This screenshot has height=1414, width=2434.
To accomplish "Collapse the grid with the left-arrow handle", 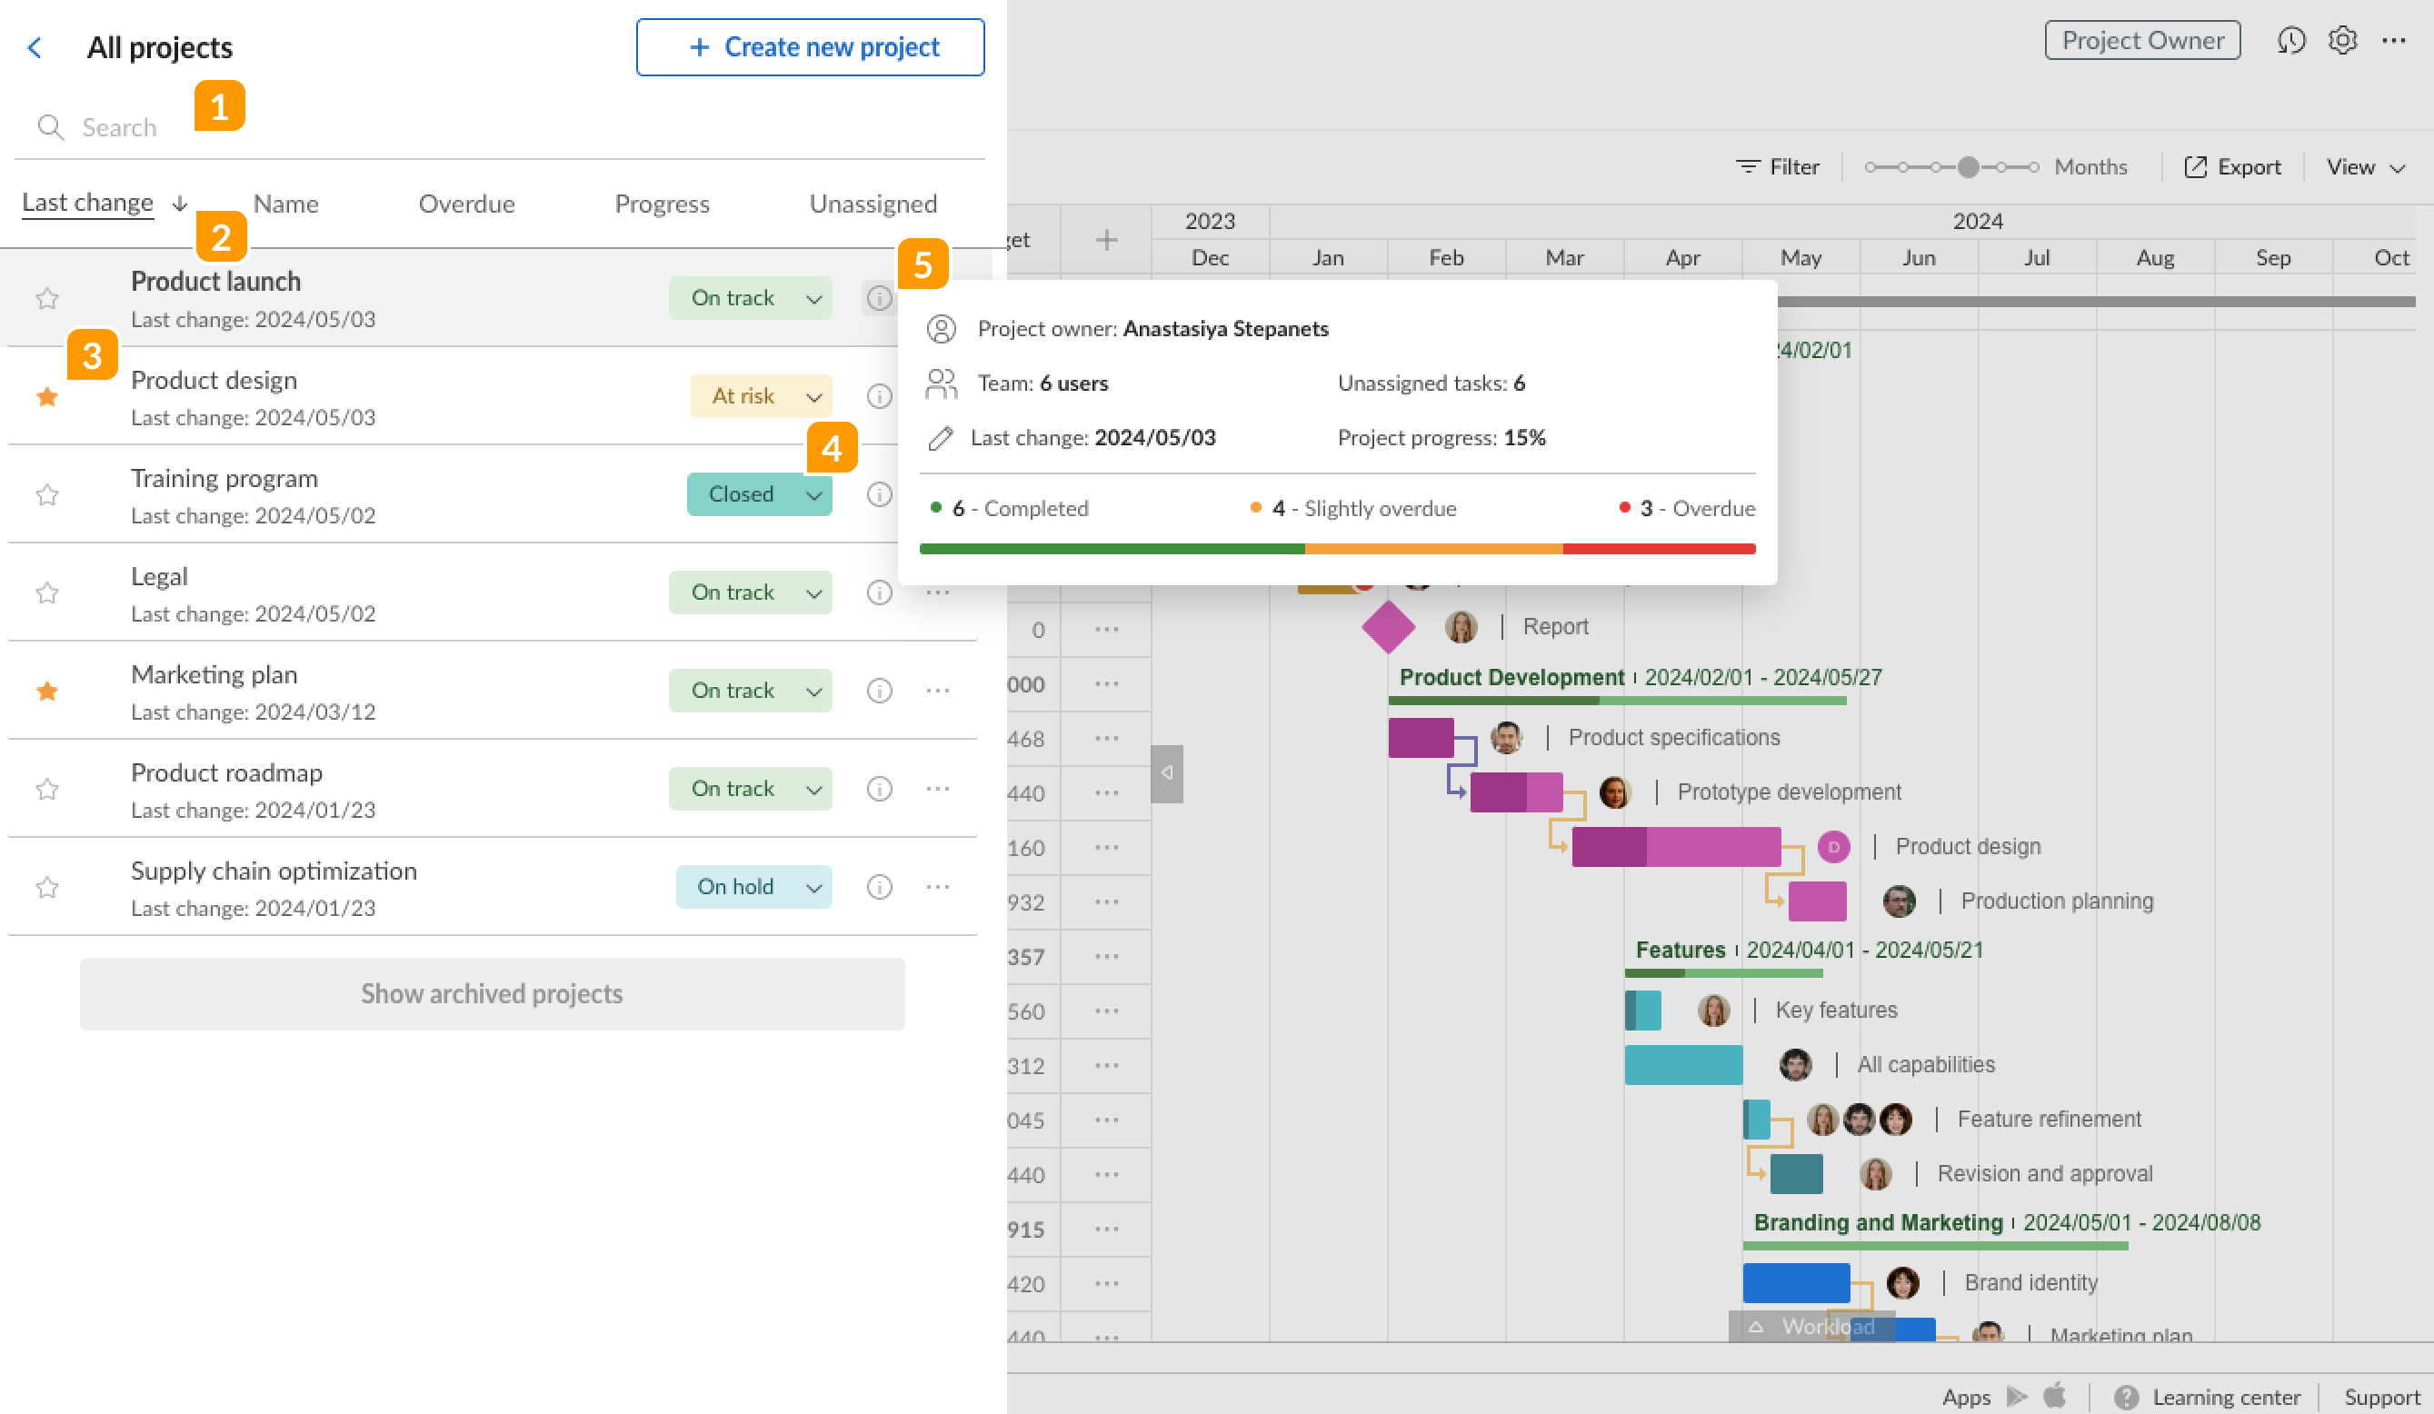I will click(1166, 772).
